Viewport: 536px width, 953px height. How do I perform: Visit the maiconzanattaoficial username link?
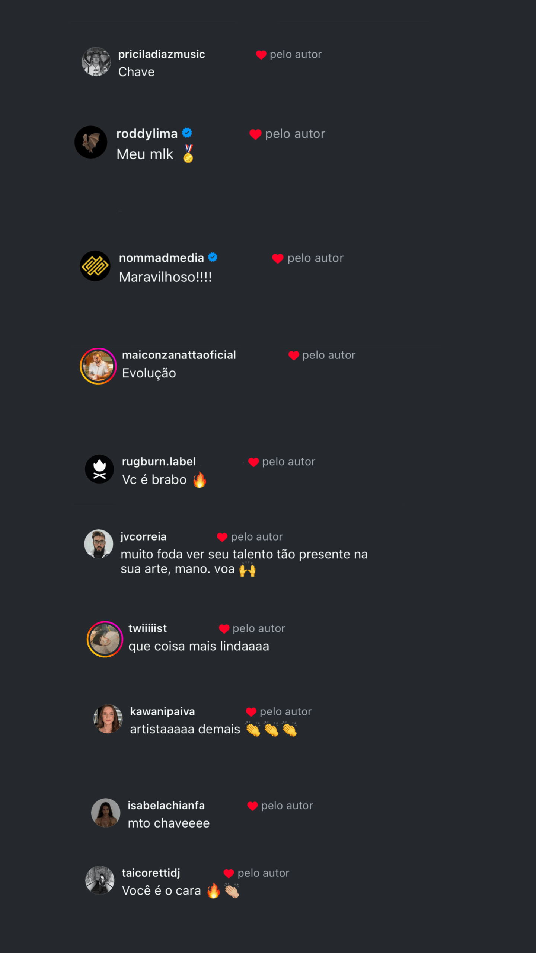coord(179,355)
